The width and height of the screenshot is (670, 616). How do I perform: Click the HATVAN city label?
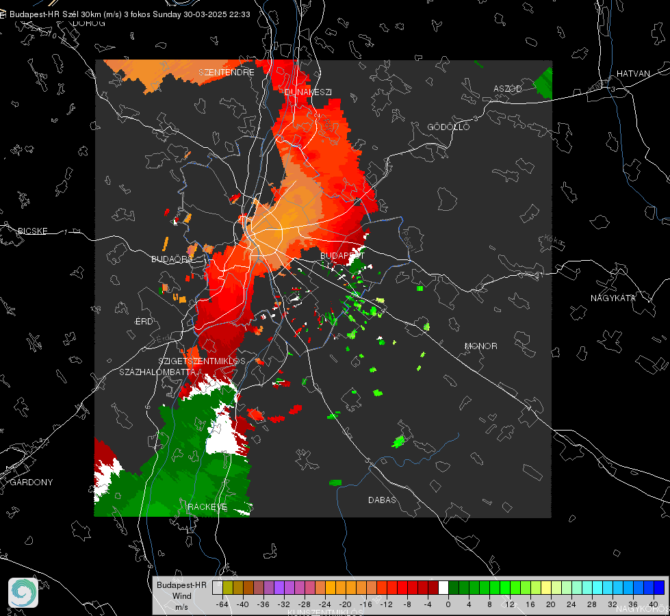(x=633, y=73)
